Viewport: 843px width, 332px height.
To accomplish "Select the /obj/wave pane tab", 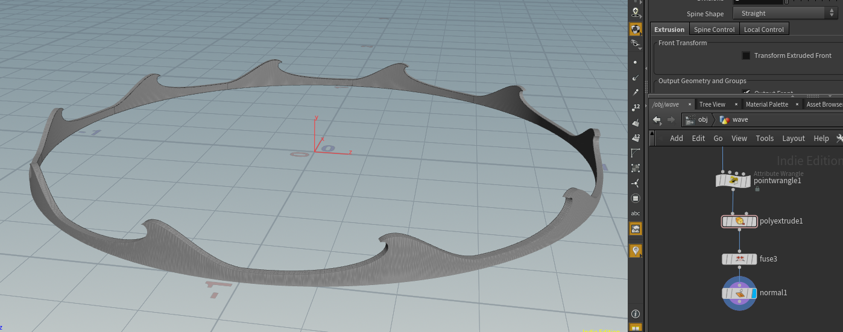I will click(x=665, y=104).
